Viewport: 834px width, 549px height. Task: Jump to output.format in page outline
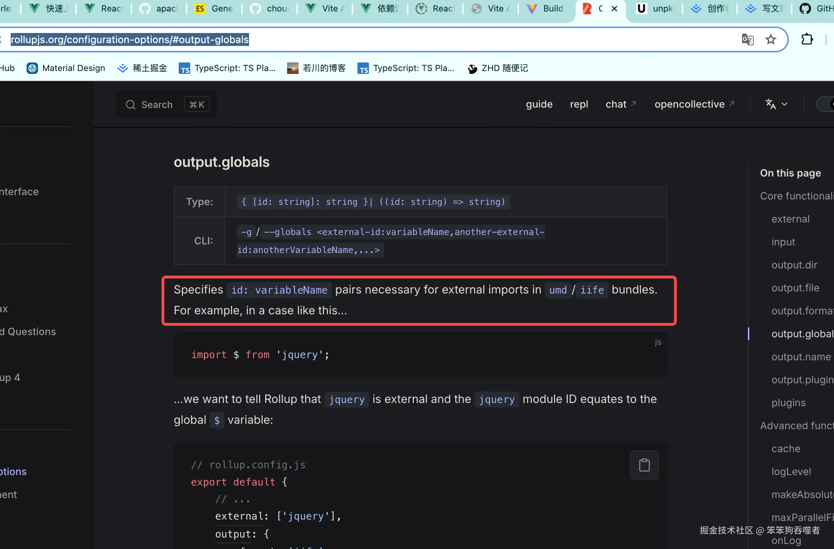click(x=802, y=311)
